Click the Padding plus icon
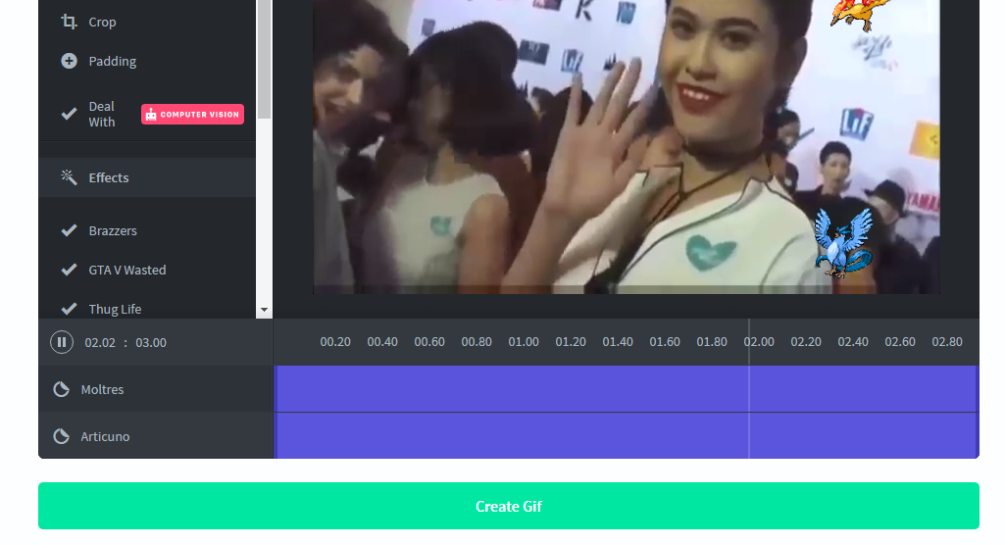Viewport: 1005px width, 545px height. pyautogui.click(x=69, y=61)
